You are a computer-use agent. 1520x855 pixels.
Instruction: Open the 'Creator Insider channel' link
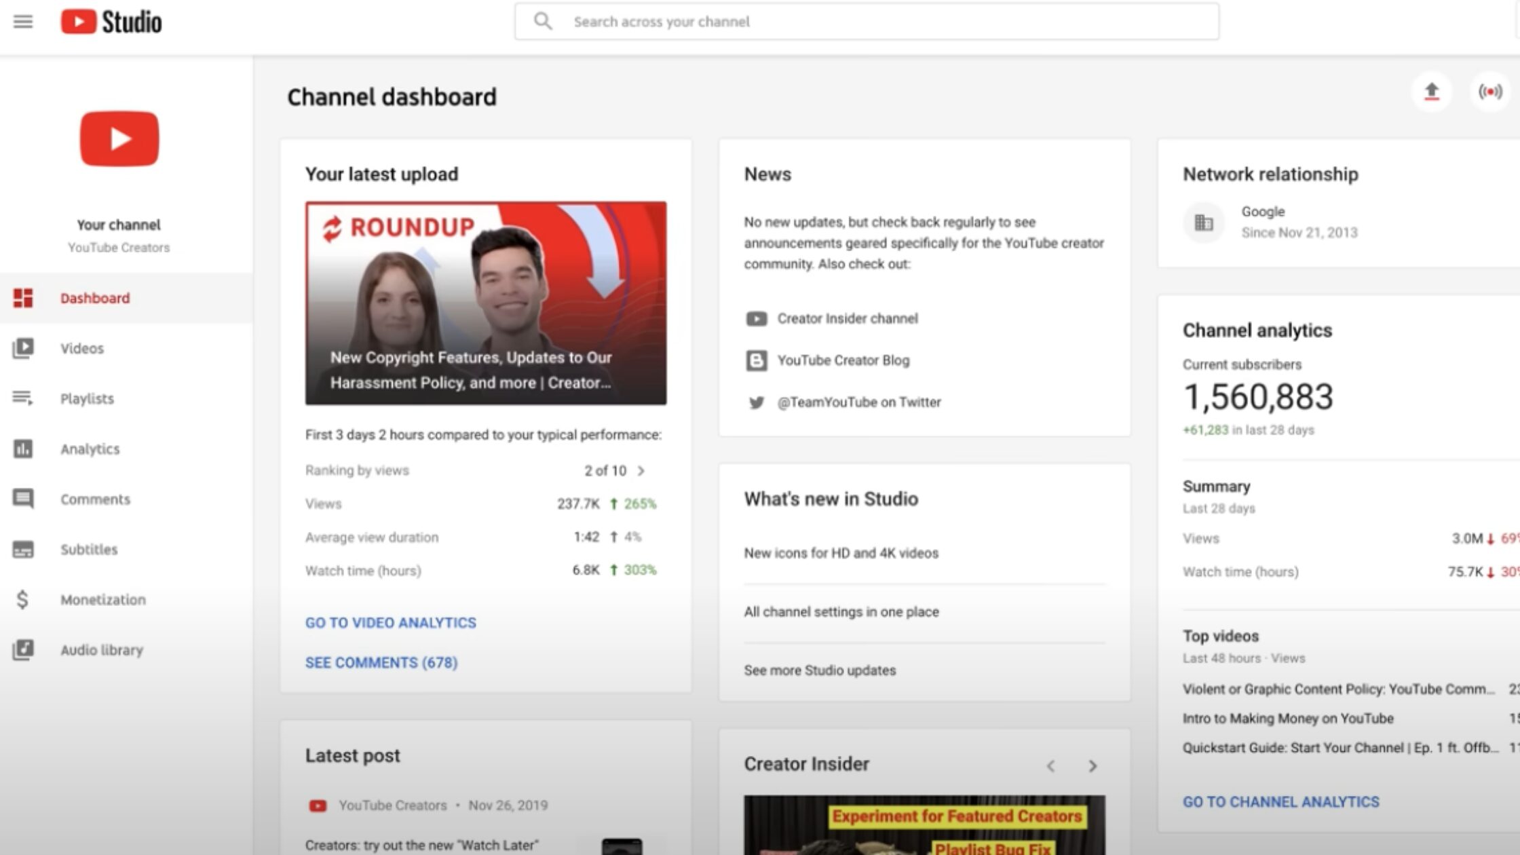[x=848, y=318]
